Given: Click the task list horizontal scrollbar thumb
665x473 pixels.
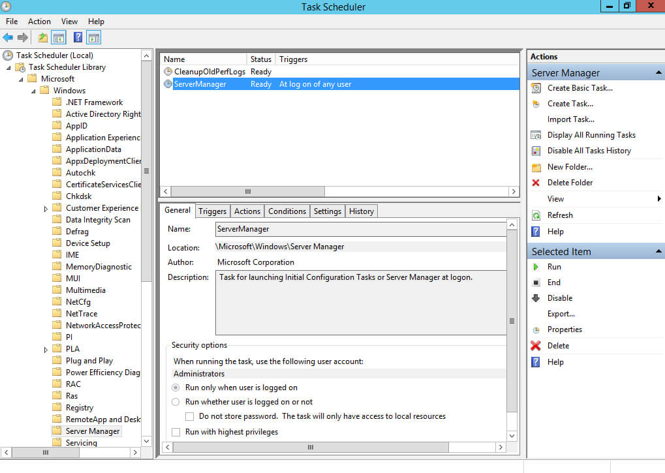Looking at the screenshot, I should tap(248, 192).
